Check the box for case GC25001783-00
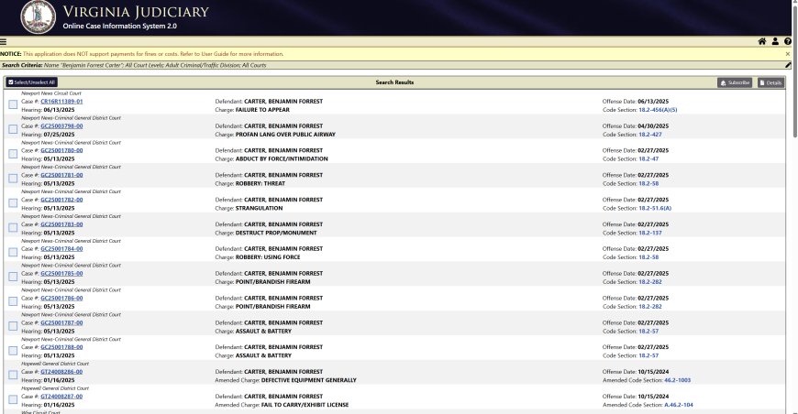The image size is (798, 414). (13, 227)
